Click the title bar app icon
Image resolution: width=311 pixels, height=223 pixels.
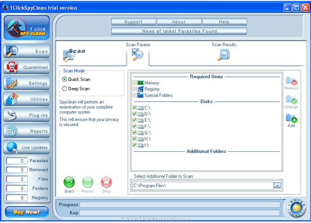[5, 8]
